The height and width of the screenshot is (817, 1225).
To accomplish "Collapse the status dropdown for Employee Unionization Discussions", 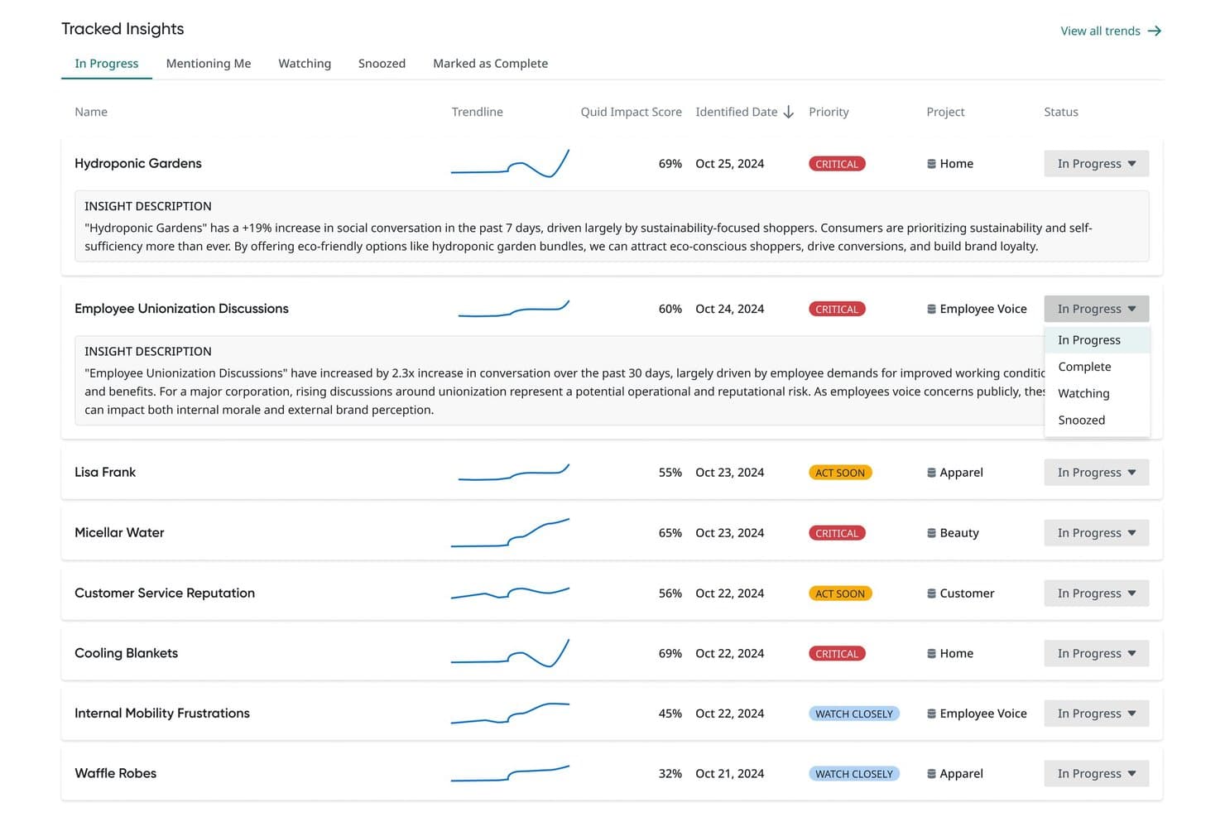I will tap(1096, 309).
